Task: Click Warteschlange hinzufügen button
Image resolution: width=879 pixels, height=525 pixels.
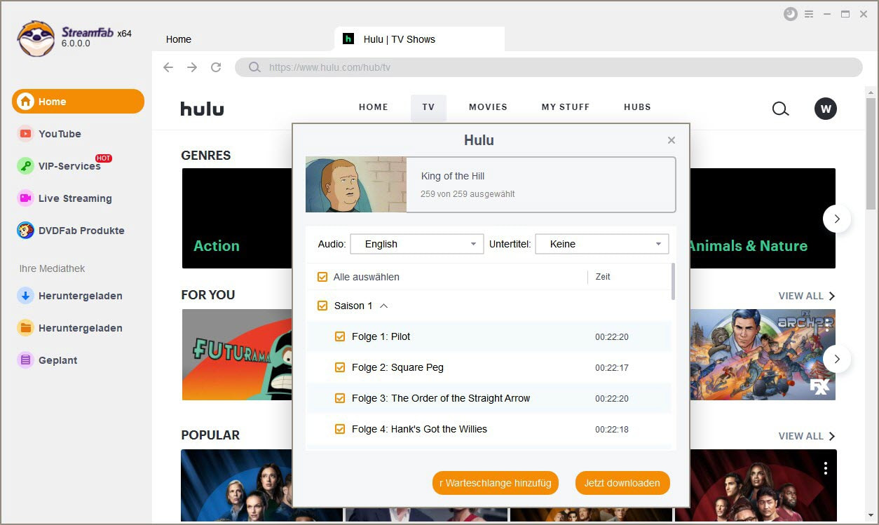Action: tap(496, 483)
